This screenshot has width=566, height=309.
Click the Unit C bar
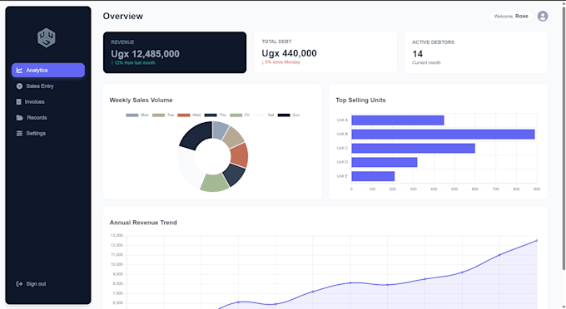[x=414, y=149]
